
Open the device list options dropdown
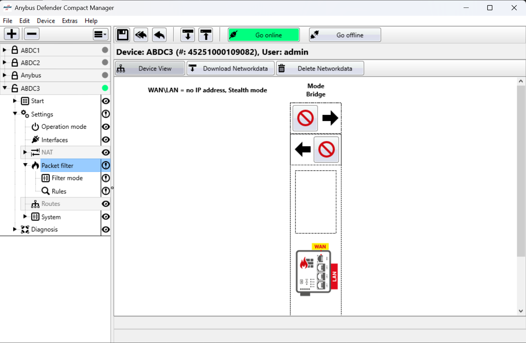coord(100,34)
